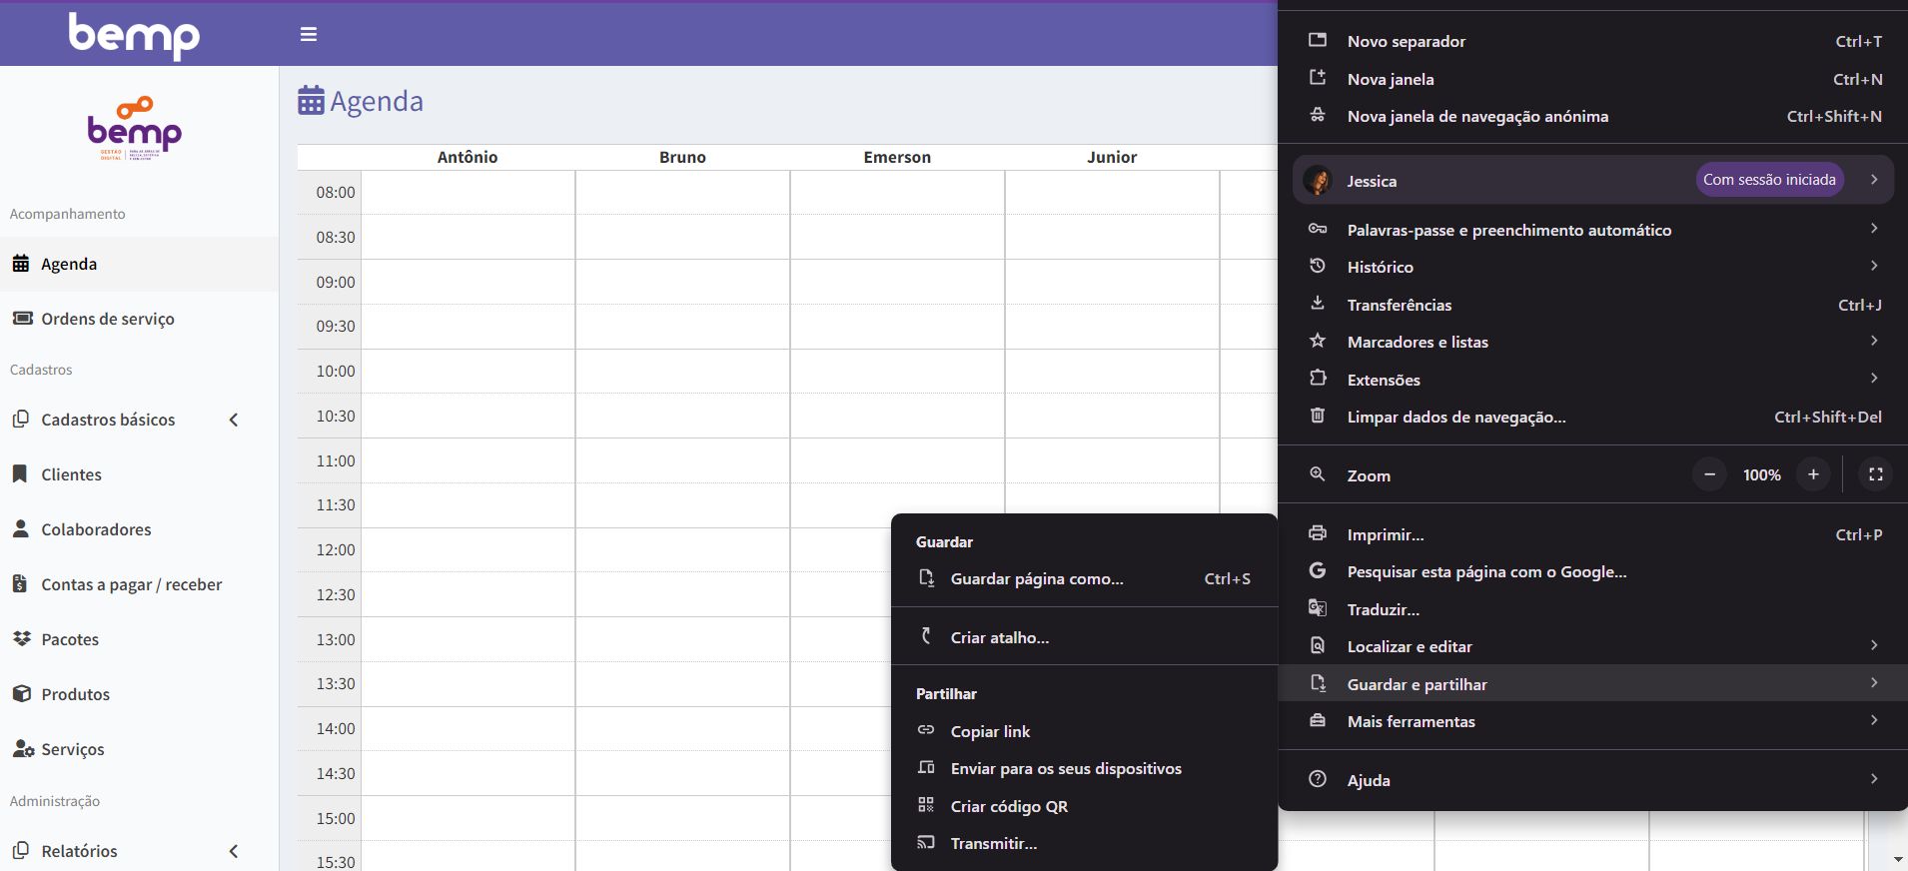Click the Produtos box icon
This screenshot has width=1908, height=871.
click(21, 693)
